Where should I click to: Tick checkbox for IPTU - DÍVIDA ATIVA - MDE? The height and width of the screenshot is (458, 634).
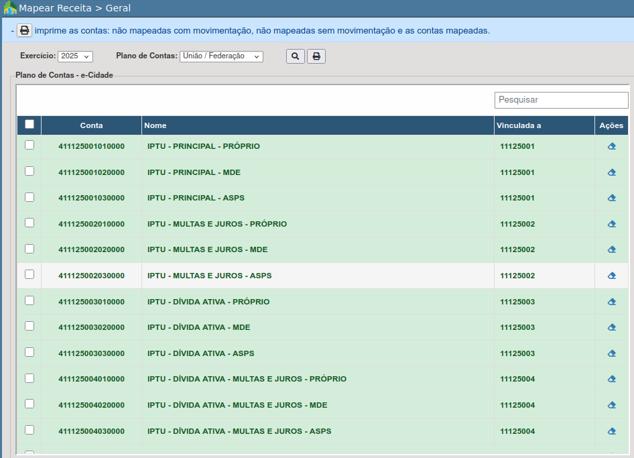(29, 326)
